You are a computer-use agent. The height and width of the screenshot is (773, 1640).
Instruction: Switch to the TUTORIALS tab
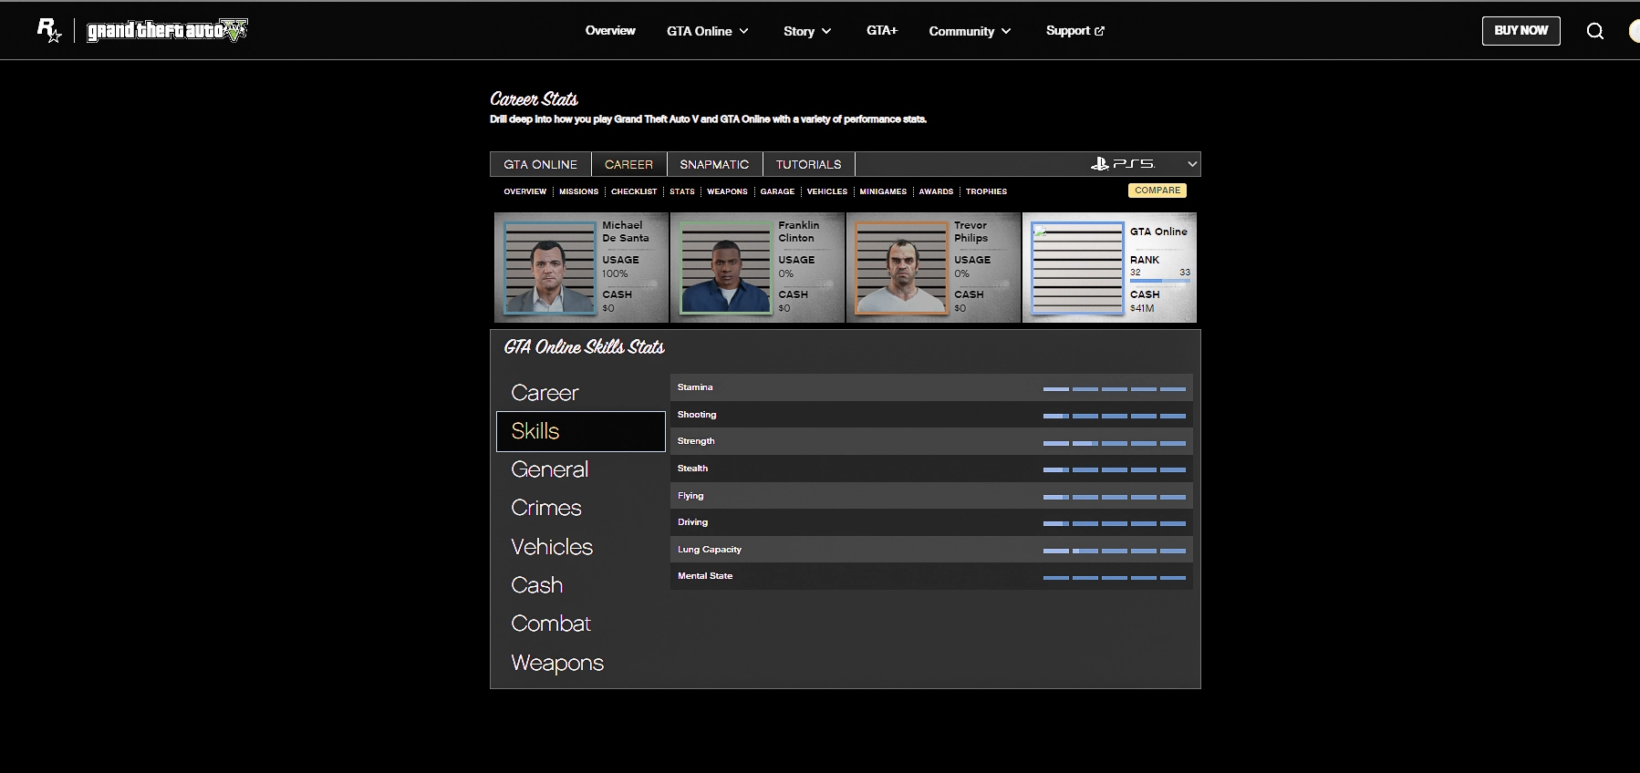808,164
